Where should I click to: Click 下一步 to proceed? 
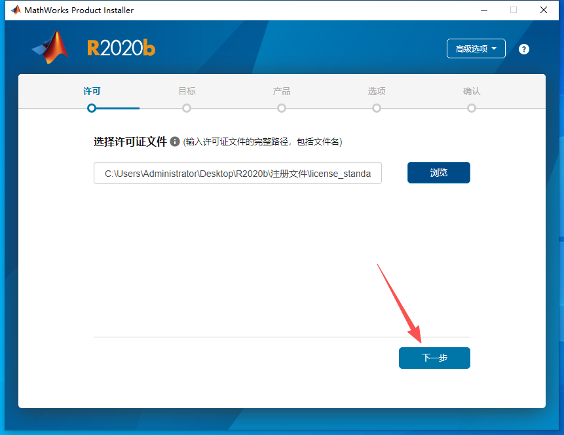(434, 358)
